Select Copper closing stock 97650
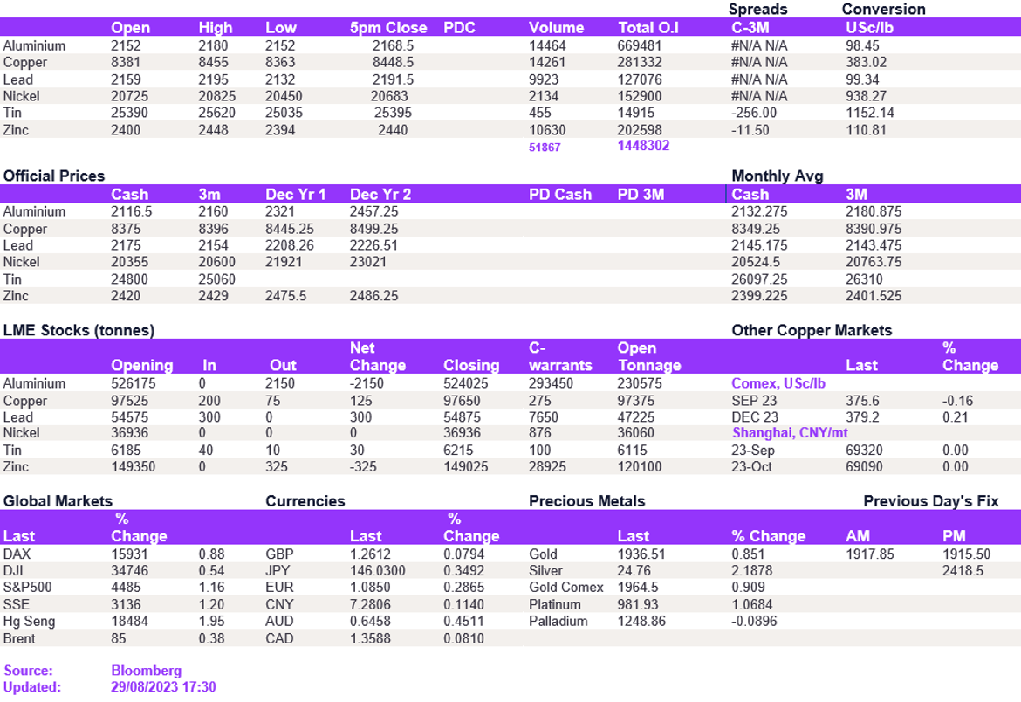 tap(462, 401)
